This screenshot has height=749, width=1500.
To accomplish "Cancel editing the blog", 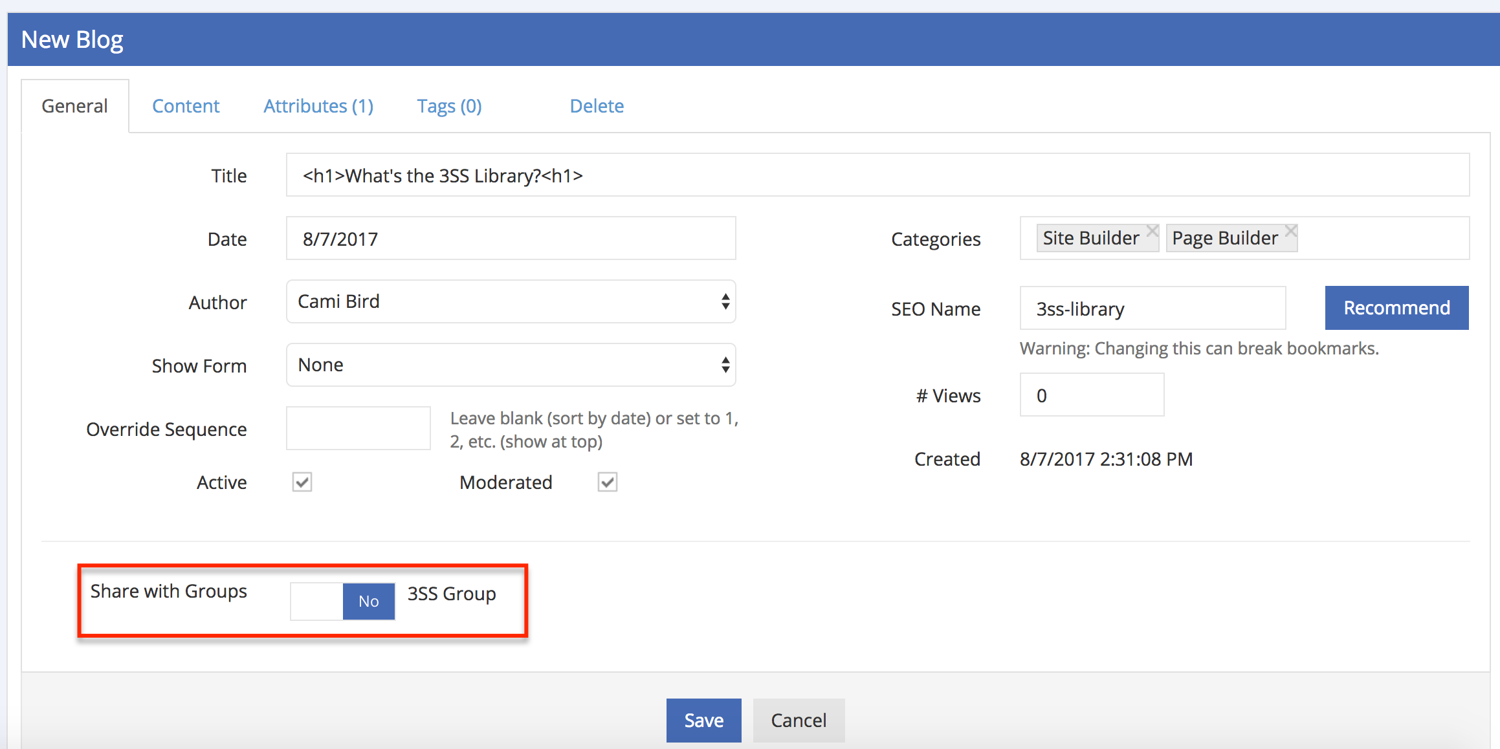I will pyautogui.click(x=799, y=720).
